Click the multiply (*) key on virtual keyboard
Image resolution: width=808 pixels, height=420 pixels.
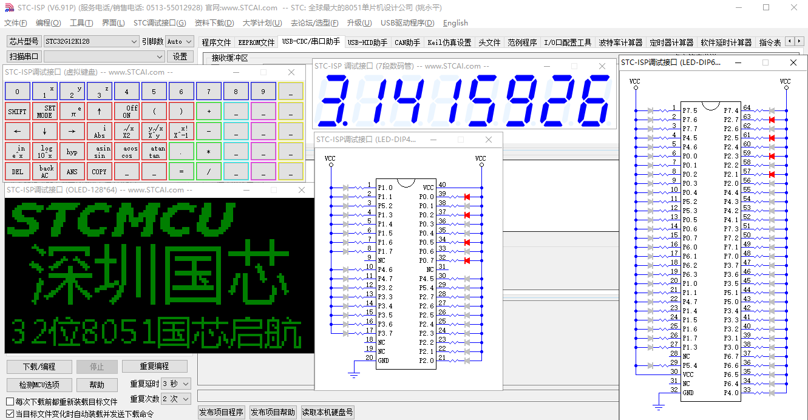click(x=209, y=152)
